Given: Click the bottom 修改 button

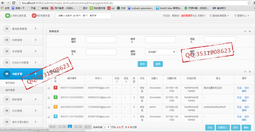Looking at the screenshot, I should (x=236, y=128).
